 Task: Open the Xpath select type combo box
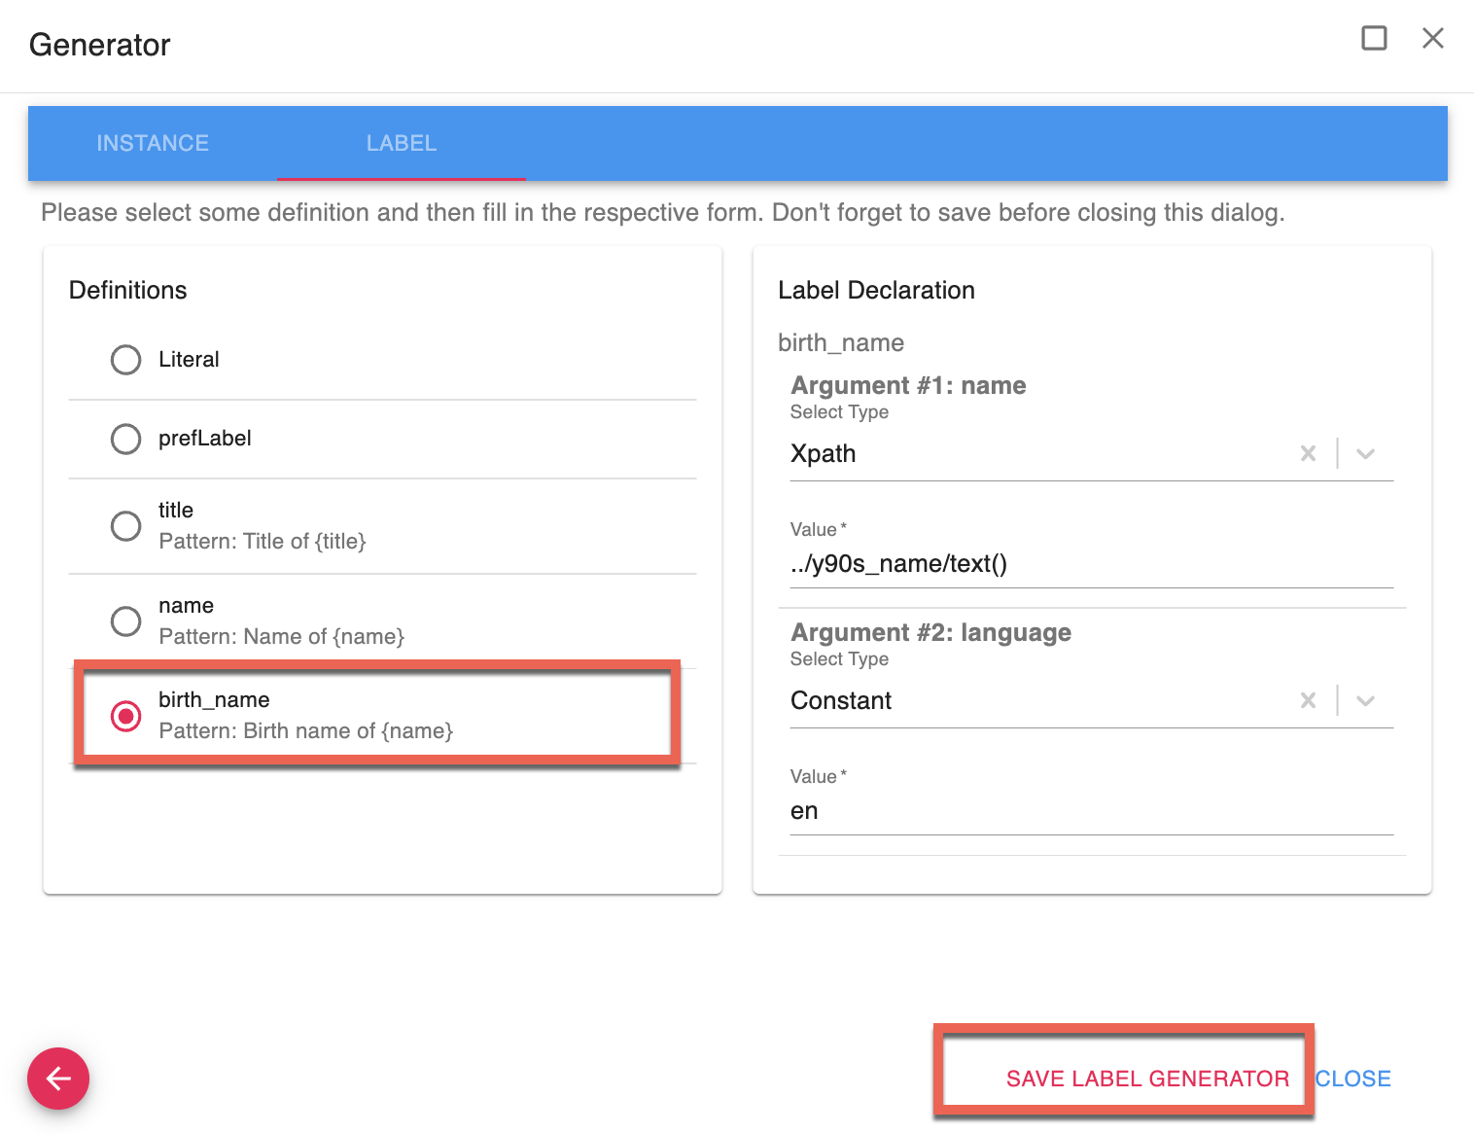[1031, 454]
